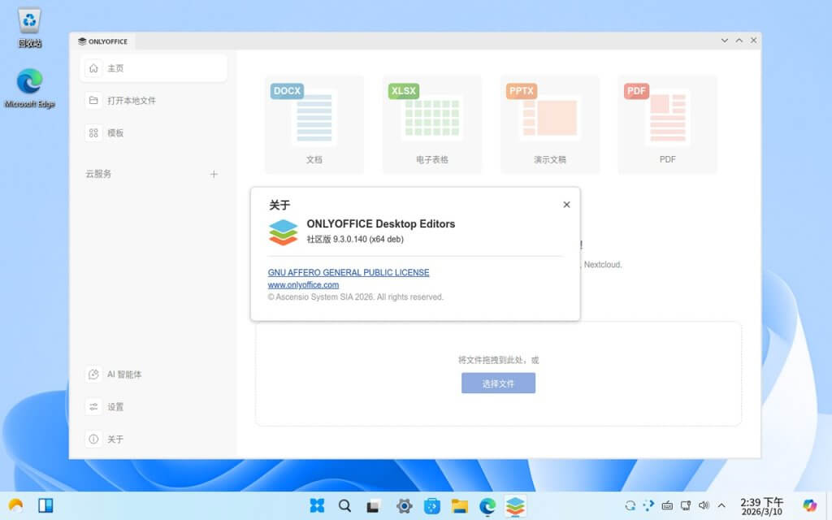Click the tray icon left of the keyboard
The height and width of the screenshot is (520, 832).
point(648,505)
